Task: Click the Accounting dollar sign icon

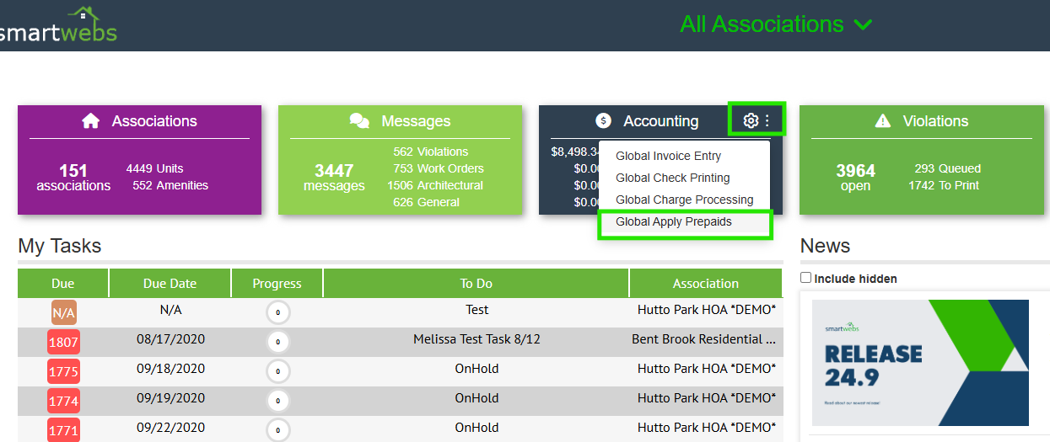Action: click(603, 121)
